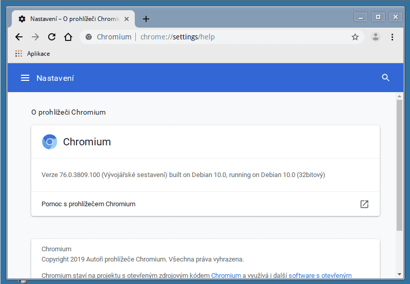Open the Aplikace apps grid icon
Image resolution: width=410 pixels, height=284 pixels.
18,54
